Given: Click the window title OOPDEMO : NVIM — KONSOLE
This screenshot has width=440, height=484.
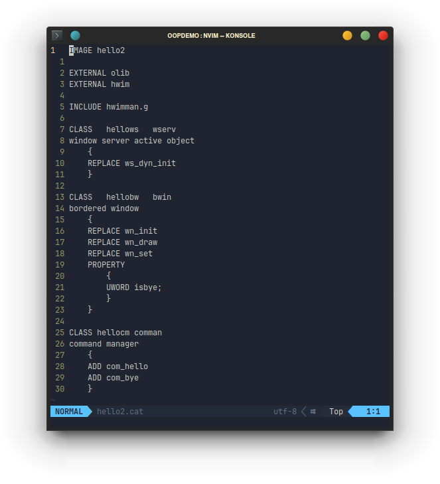Looking at the screenshot, I should click(211, 35).
